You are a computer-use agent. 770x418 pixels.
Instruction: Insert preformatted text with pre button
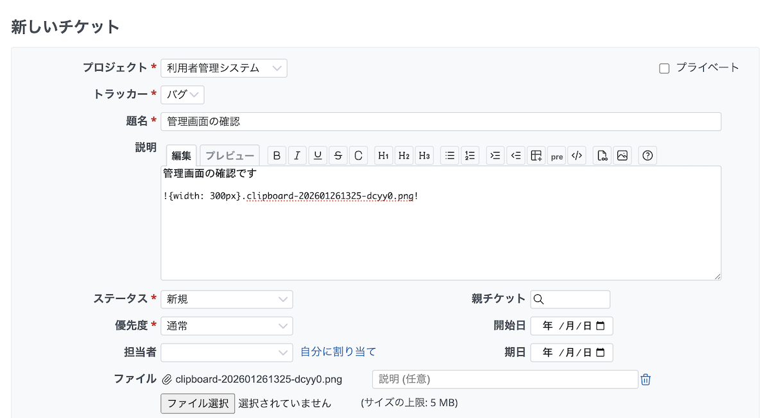coord(556,156)
